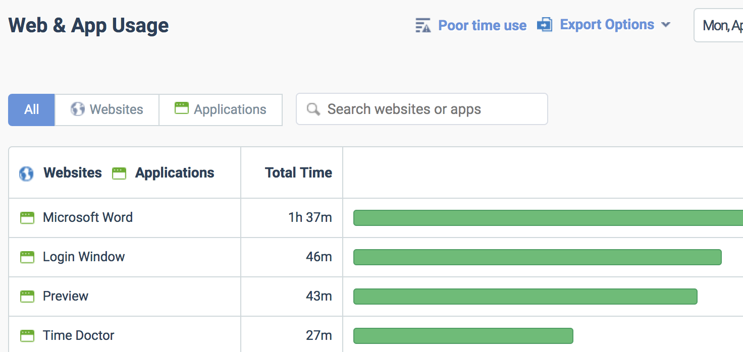Click the Export Options icon
The height and width of the screenshot is (352, 743).
pyautogui.click(x=545, y=24)
